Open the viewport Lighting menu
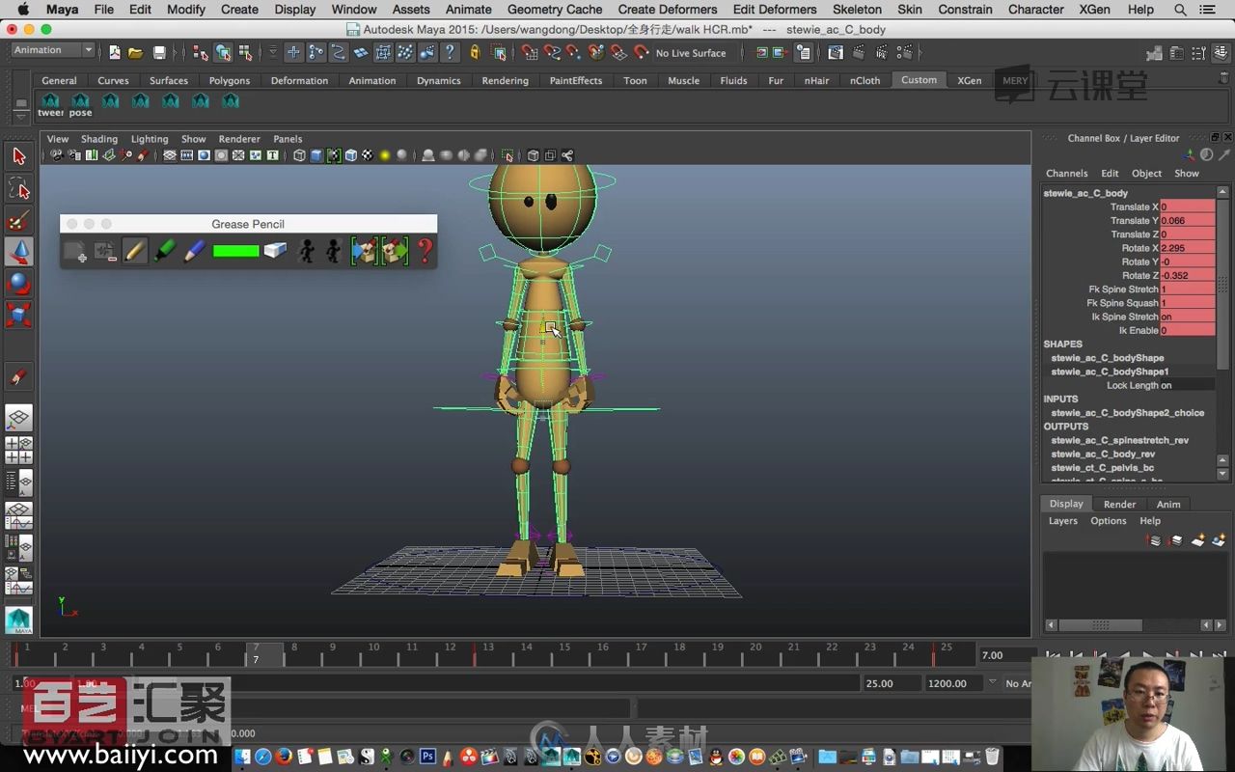Viewport: 1235px width, 772px height. [150, 139]
